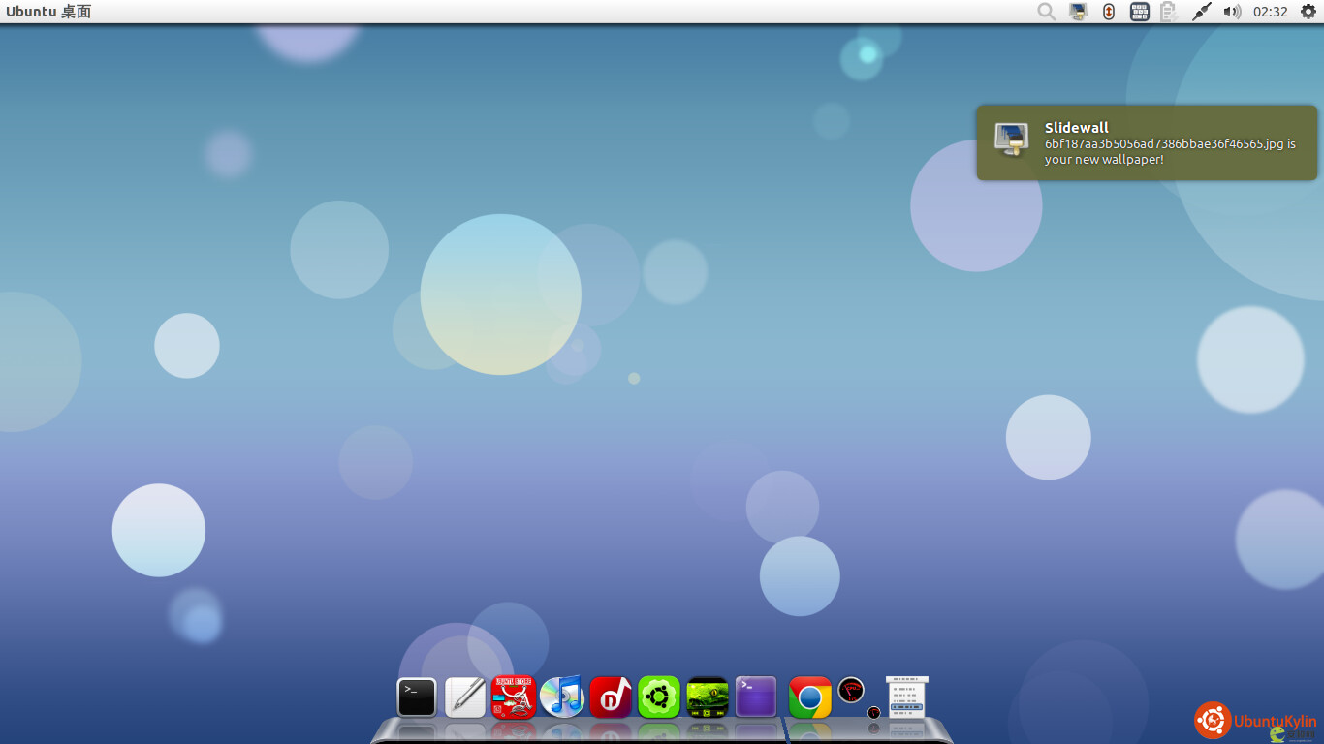The height and width of the screenshot is (744, 1324).
Task: Launch the text editor with pen icon
Action: coord(465,697)
